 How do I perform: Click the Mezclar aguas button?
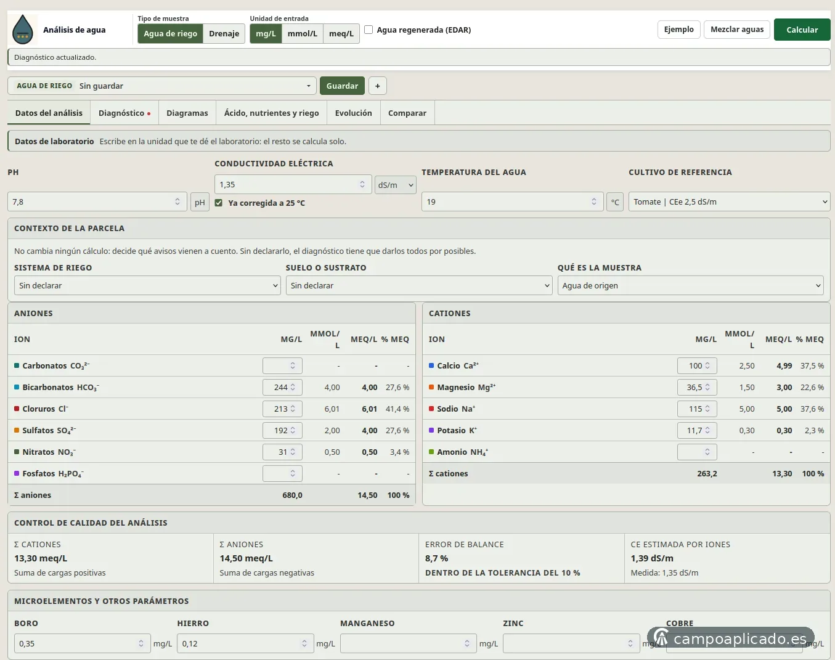coord(737,29)
